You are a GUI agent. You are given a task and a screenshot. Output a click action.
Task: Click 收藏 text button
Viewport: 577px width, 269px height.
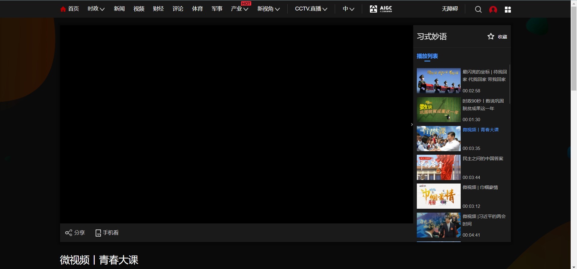click(502, 37)
